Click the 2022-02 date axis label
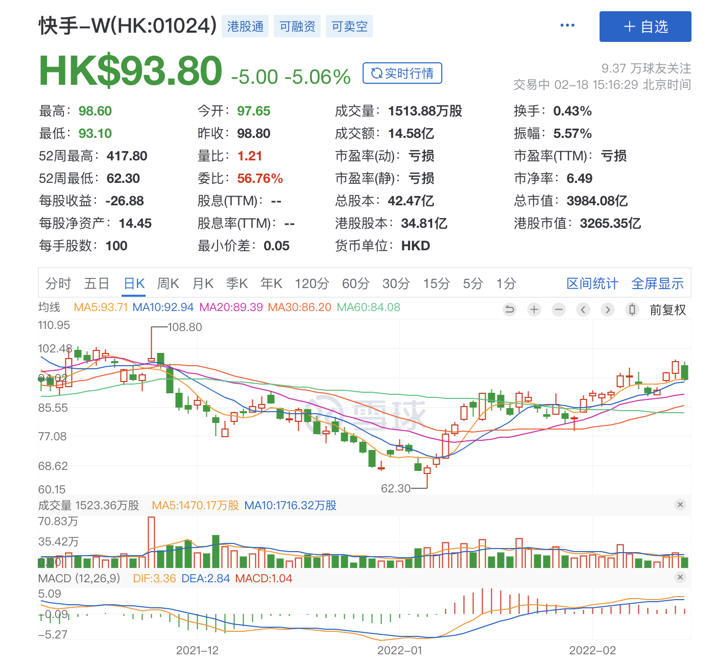Image resolution: width=716 pixels, height=665 pixels. [592, 650]
